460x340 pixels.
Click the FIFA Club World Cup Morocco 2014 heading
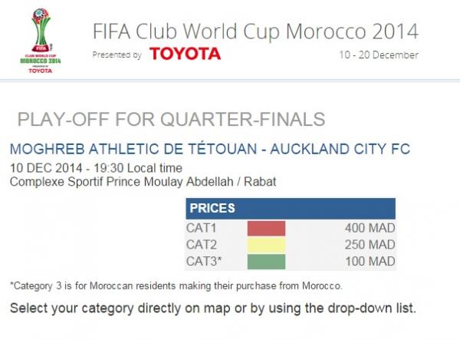pos(255,31)
